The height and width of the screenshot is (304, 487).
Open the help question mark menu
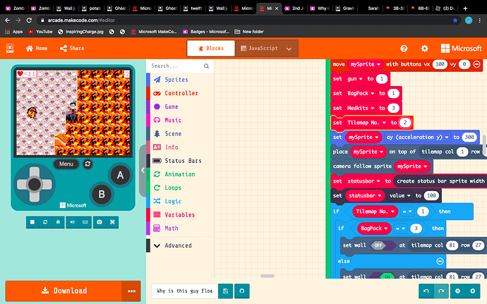tap(404, 49)
